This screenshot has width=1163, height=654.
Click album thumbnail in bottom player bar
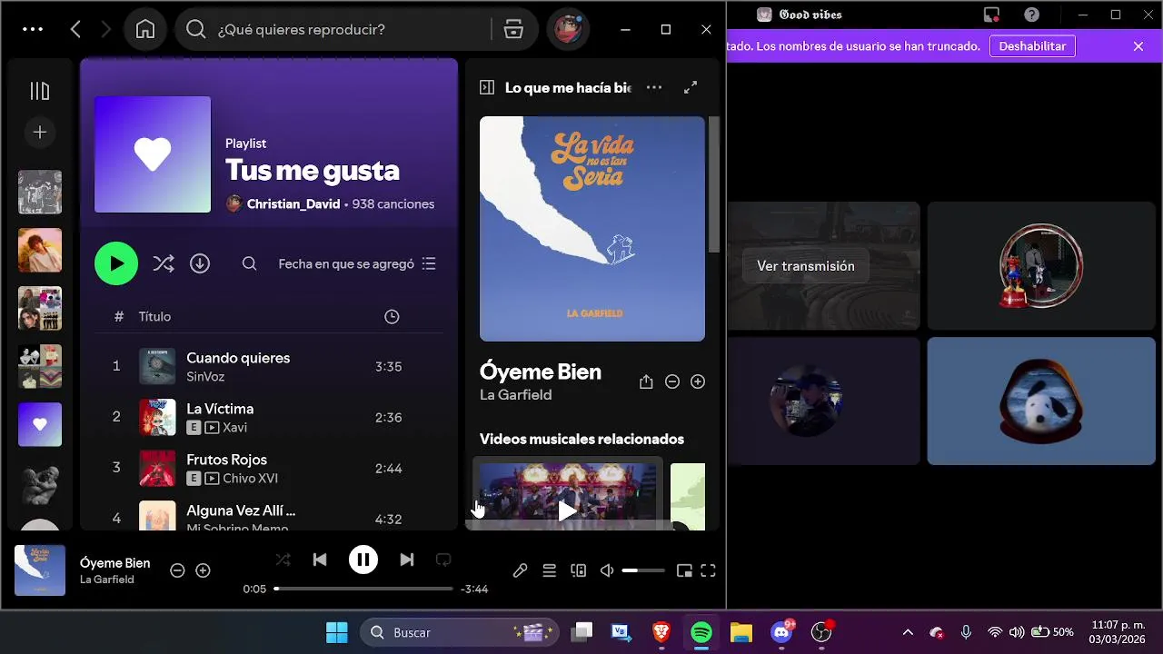point(40,570)
